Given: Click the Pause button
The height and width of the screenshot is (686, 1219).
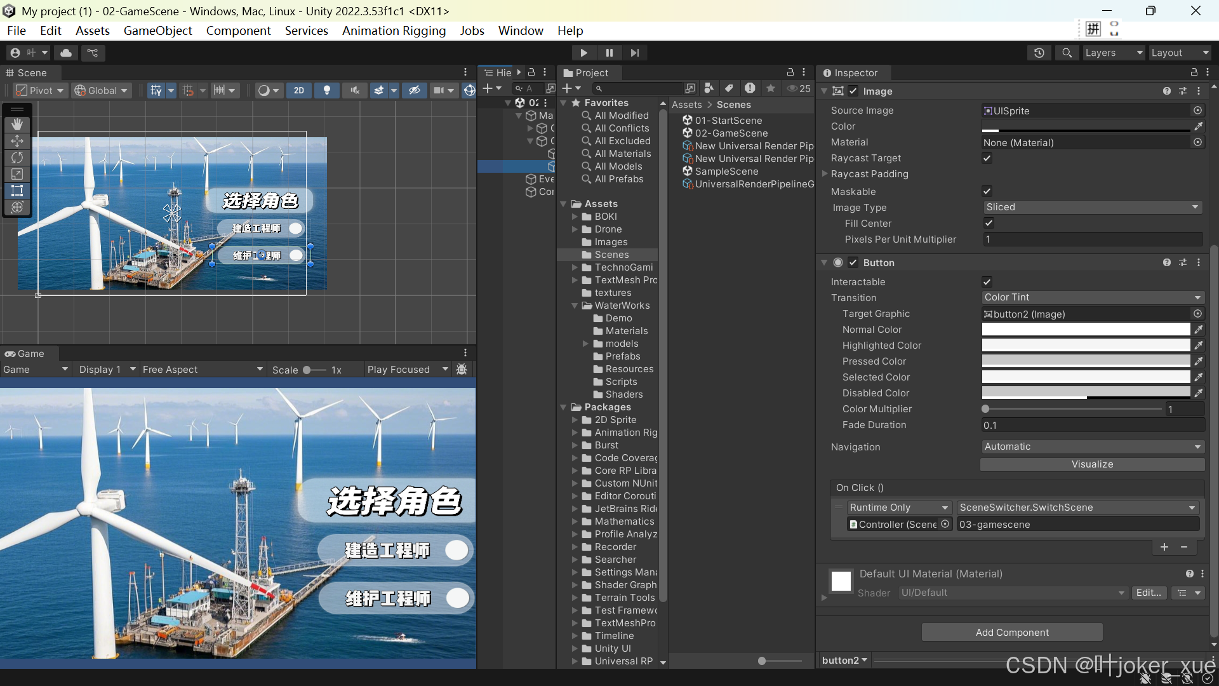Looking at the screenshot, I should [x=609, y=53].
